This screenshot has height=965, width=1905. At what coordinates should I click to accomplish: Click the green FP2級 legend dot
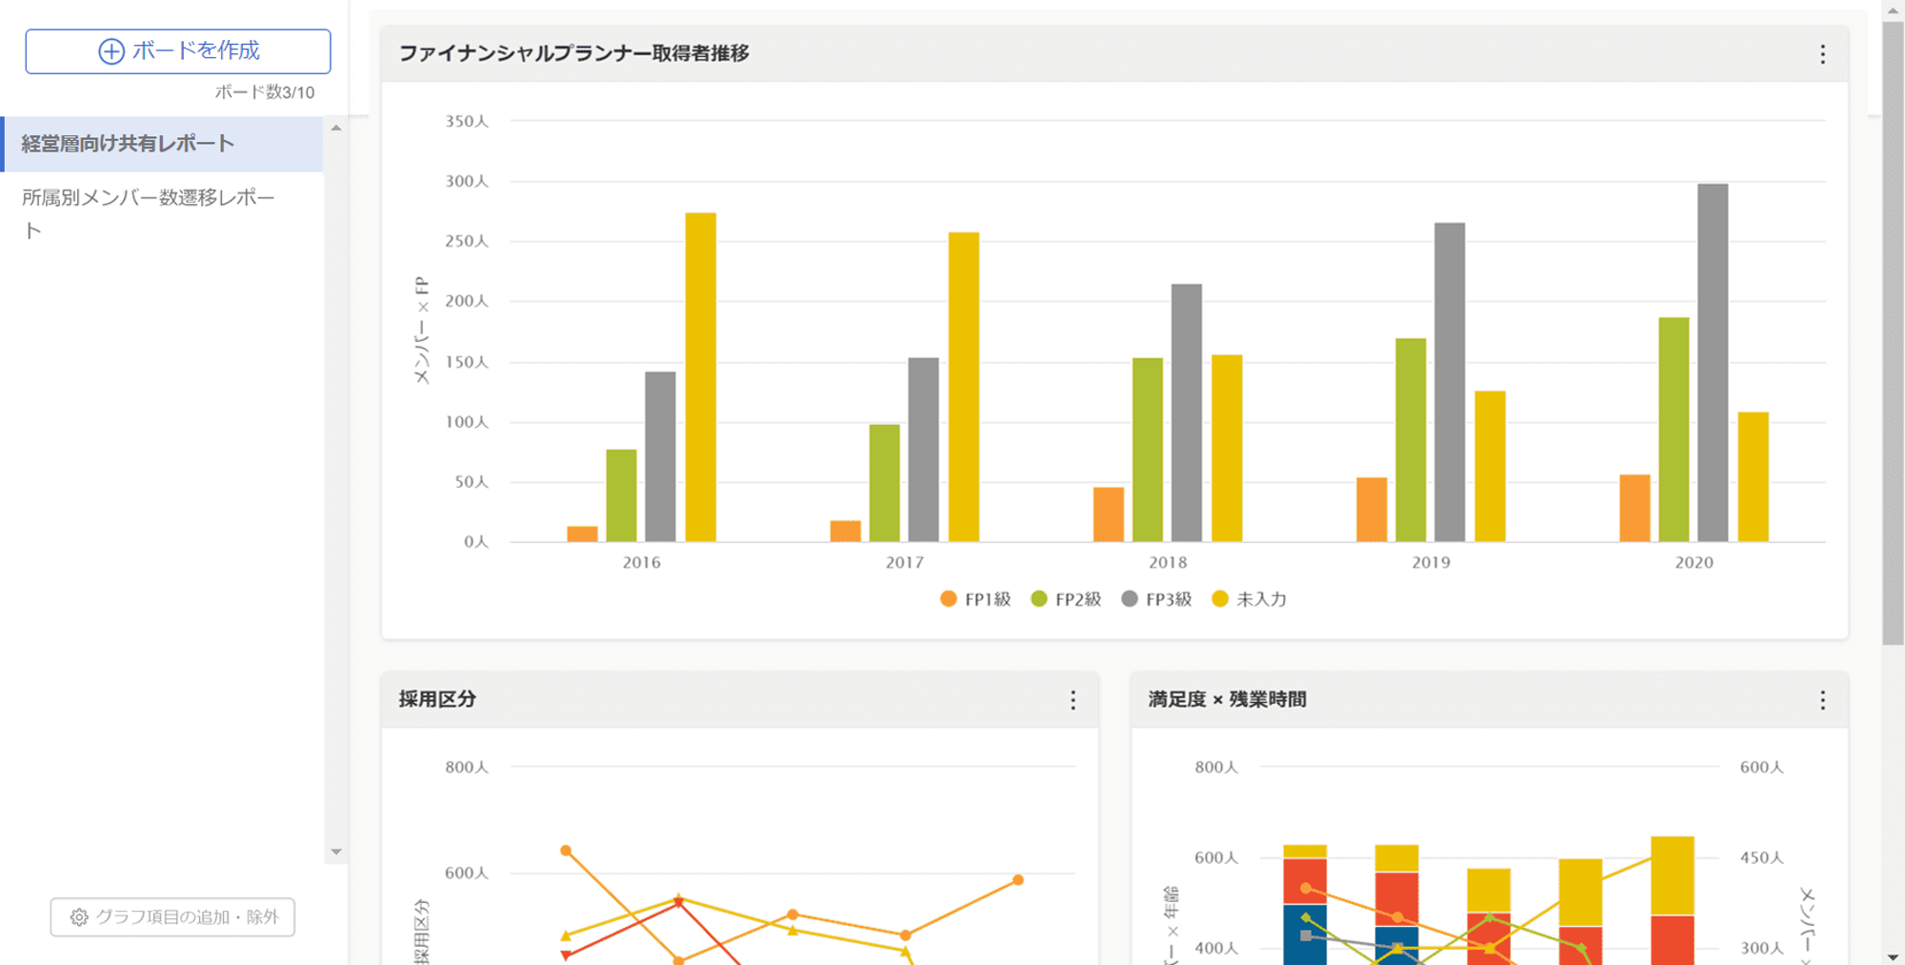pyautogui.click(x=1039, y=599)
